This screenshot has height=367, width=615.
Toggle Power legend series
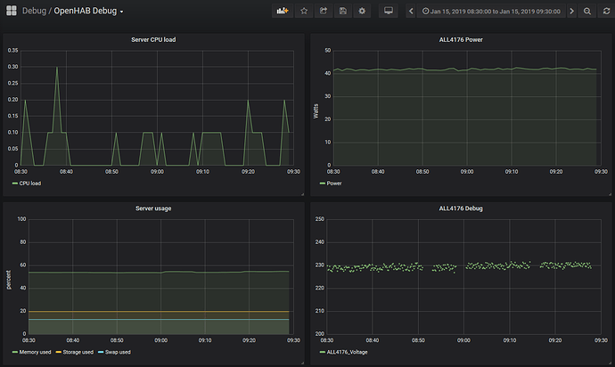[x=334, y=183]
